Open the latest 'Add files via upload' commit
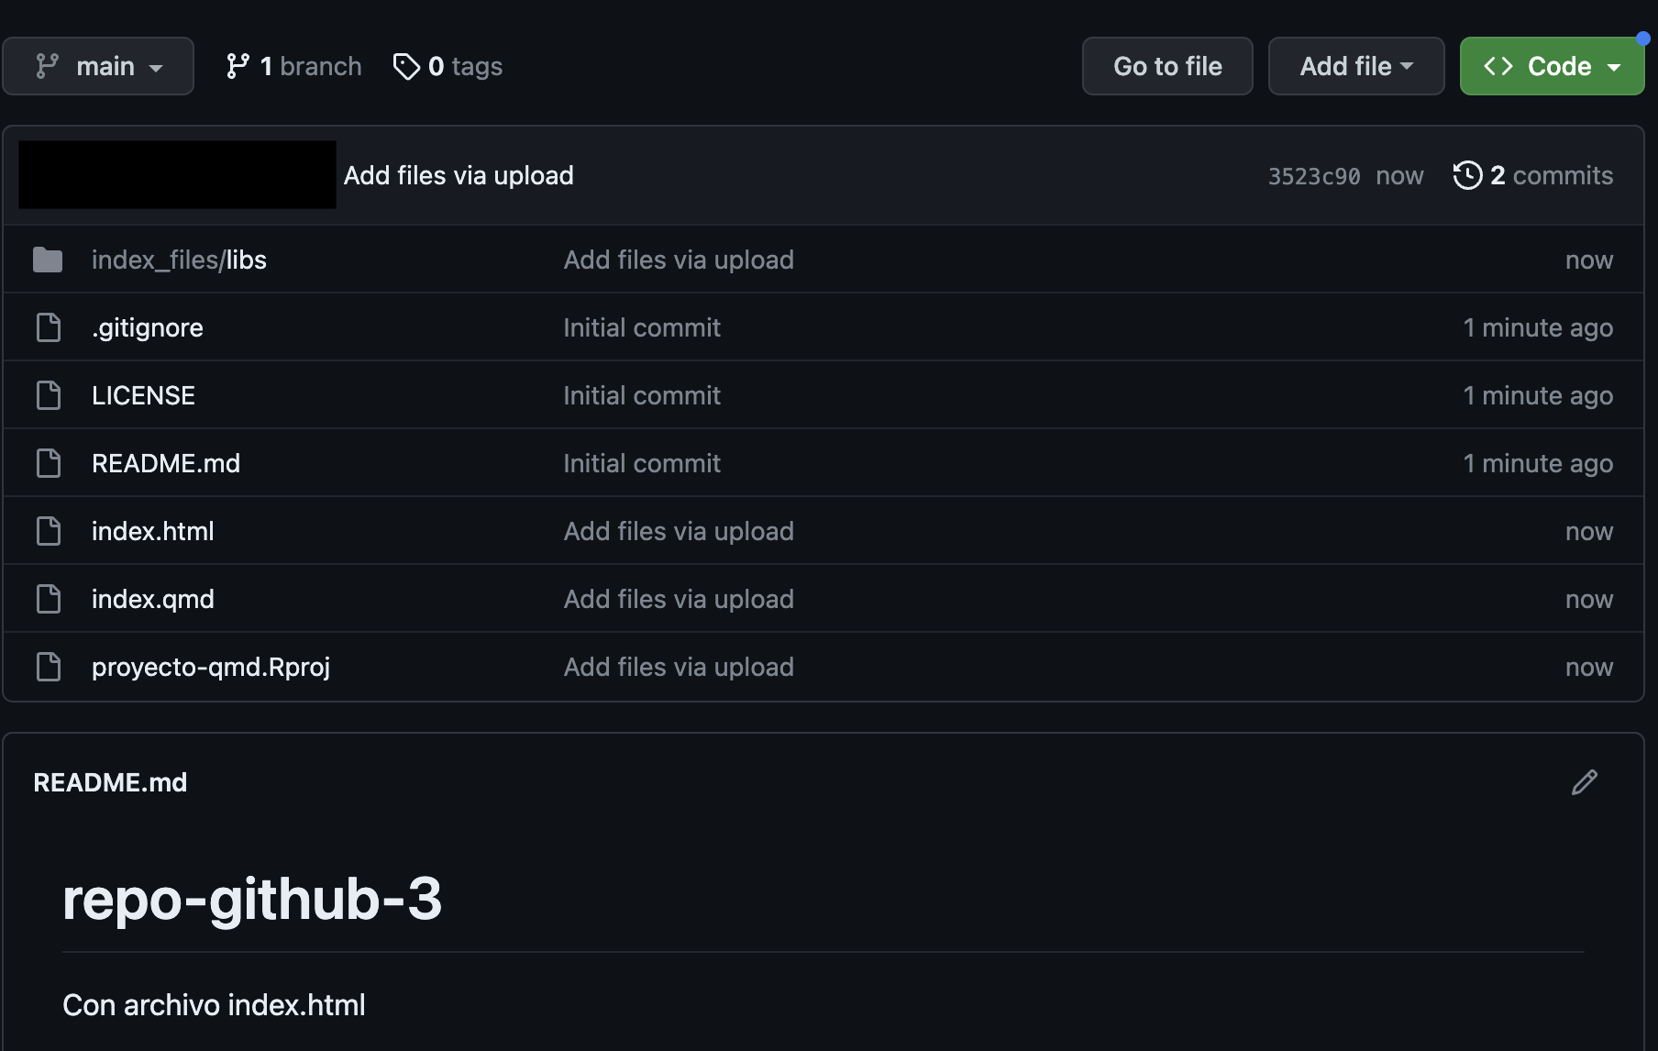Image resolution: width=1658 pixels, height=1051 pixels. [x=459, y=175]
